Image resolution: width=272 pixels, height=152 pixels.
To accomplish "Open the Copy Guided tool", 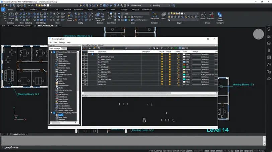I will (x=70, y=17).
